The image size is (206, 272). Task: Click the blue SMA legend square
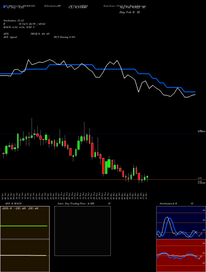coord(4,7)
